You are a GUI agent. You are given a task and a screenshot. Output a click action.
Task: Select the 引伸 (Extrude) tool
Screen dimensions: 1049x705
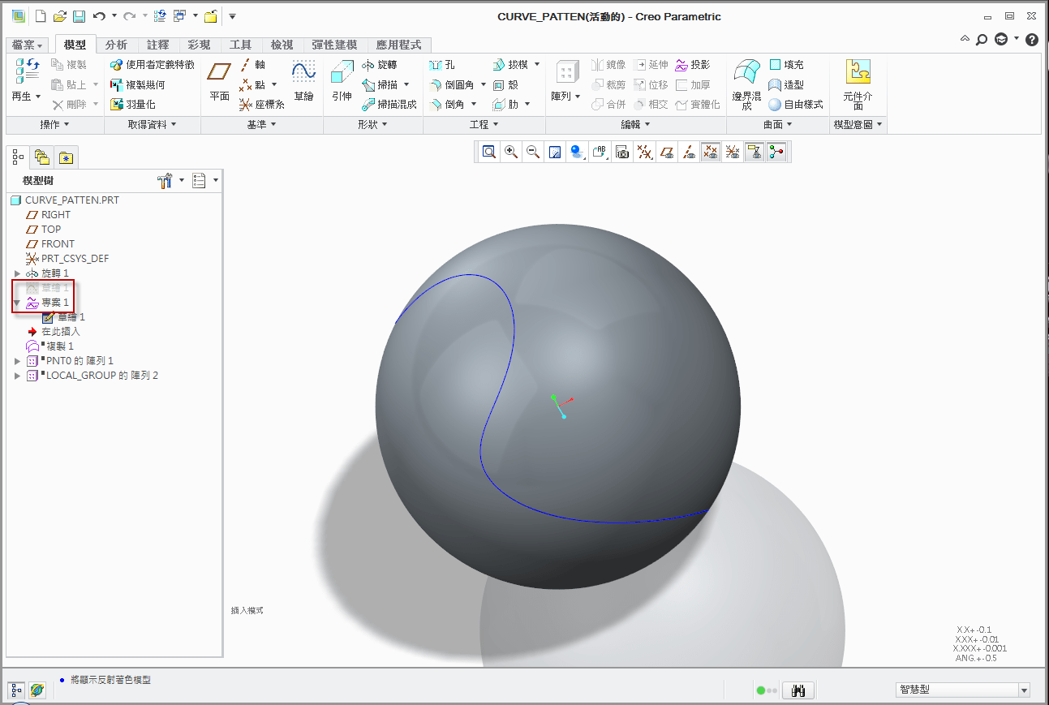pyautogui.click(x=342, y=80)
